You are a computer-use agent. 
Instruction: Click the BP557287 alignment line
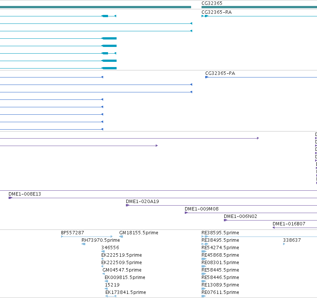tap(87, 237)
